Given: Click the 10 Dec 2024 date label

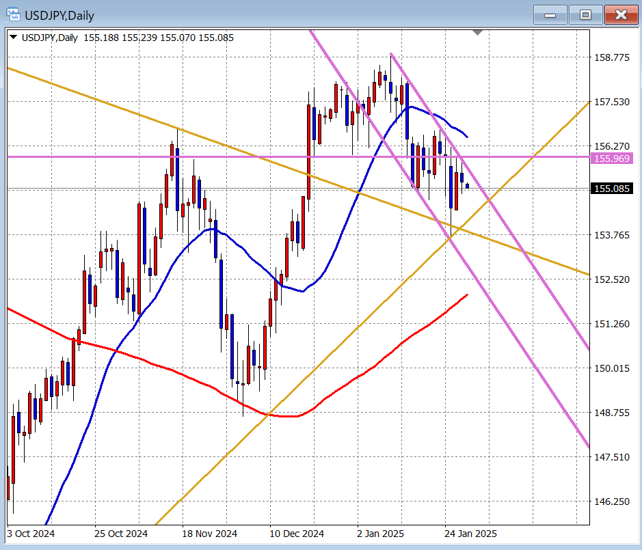Looking at the screenshot, I should (297, 533).
